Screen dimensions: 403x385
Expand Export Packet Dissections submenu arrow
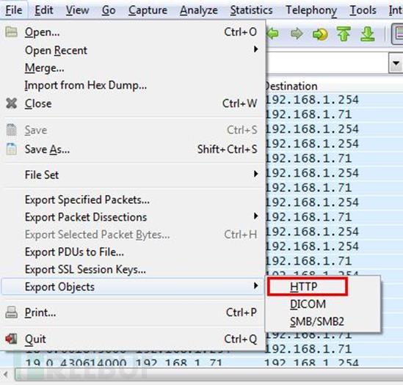(255, 216)
